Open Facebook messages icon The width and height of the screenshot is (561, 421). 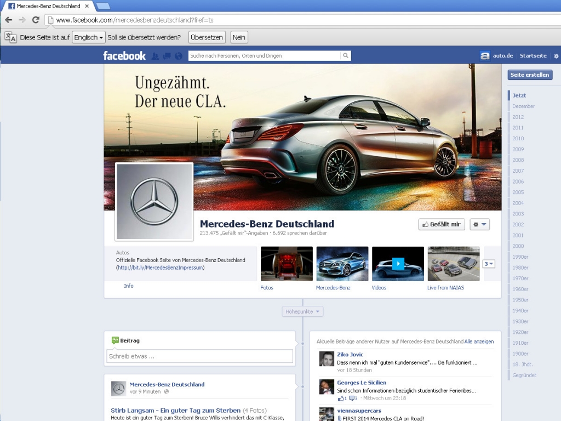click(x=167, y=56)
